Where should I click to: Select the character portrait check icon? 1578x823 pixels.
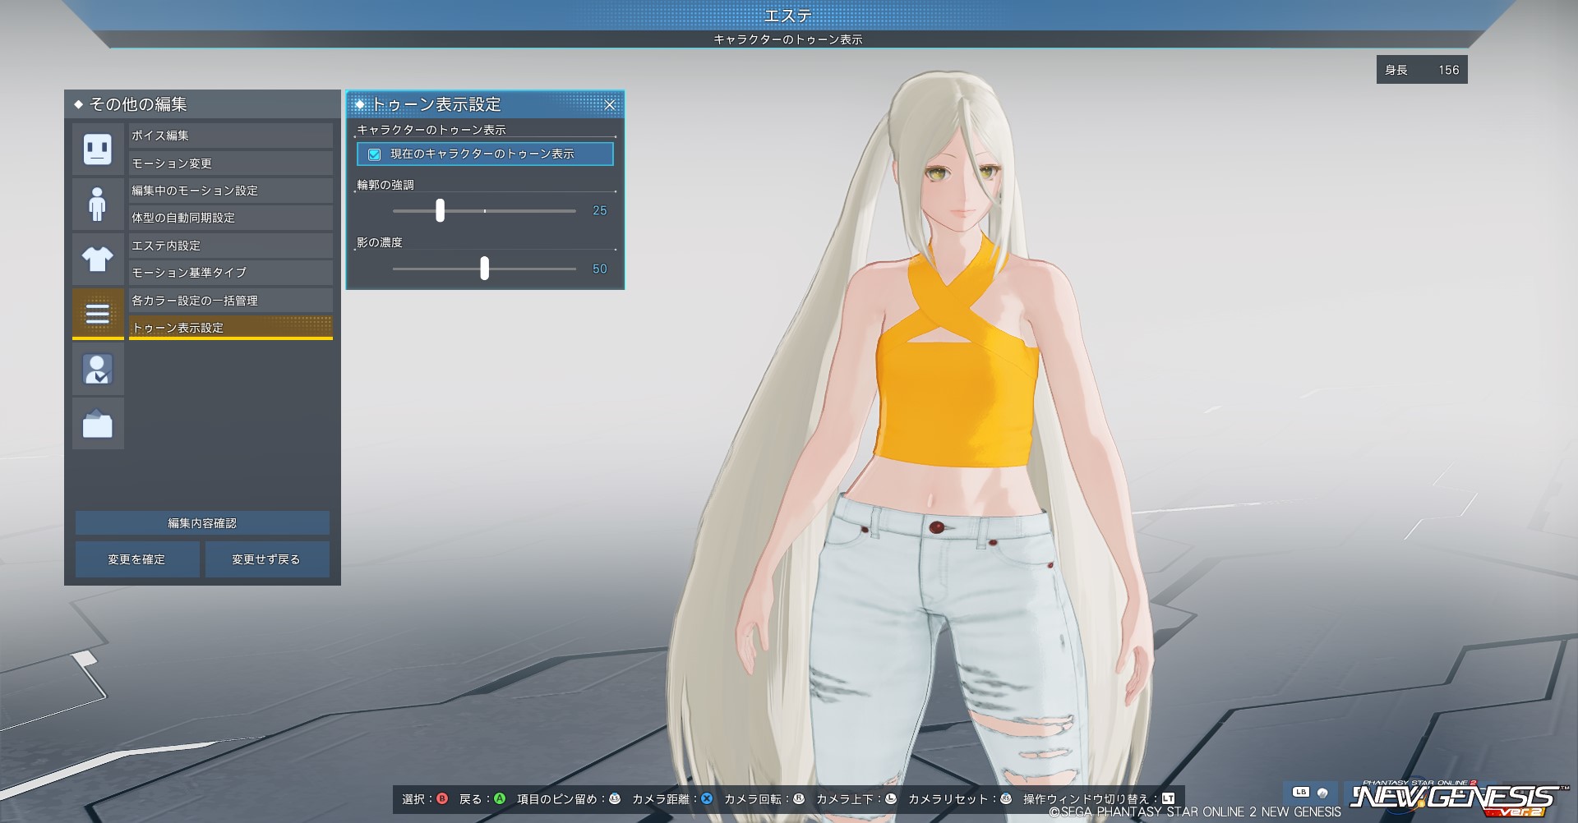pos(98,369)
